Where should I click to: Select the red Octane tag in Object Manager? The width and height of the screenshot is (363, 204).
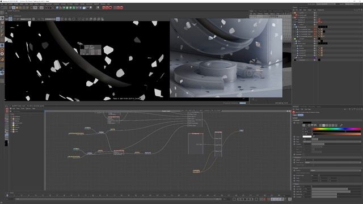tap(319, 21)
